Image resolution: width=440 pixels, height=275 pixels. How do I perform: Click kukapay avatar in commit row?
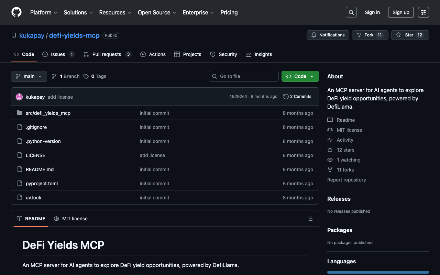point(19,97)
